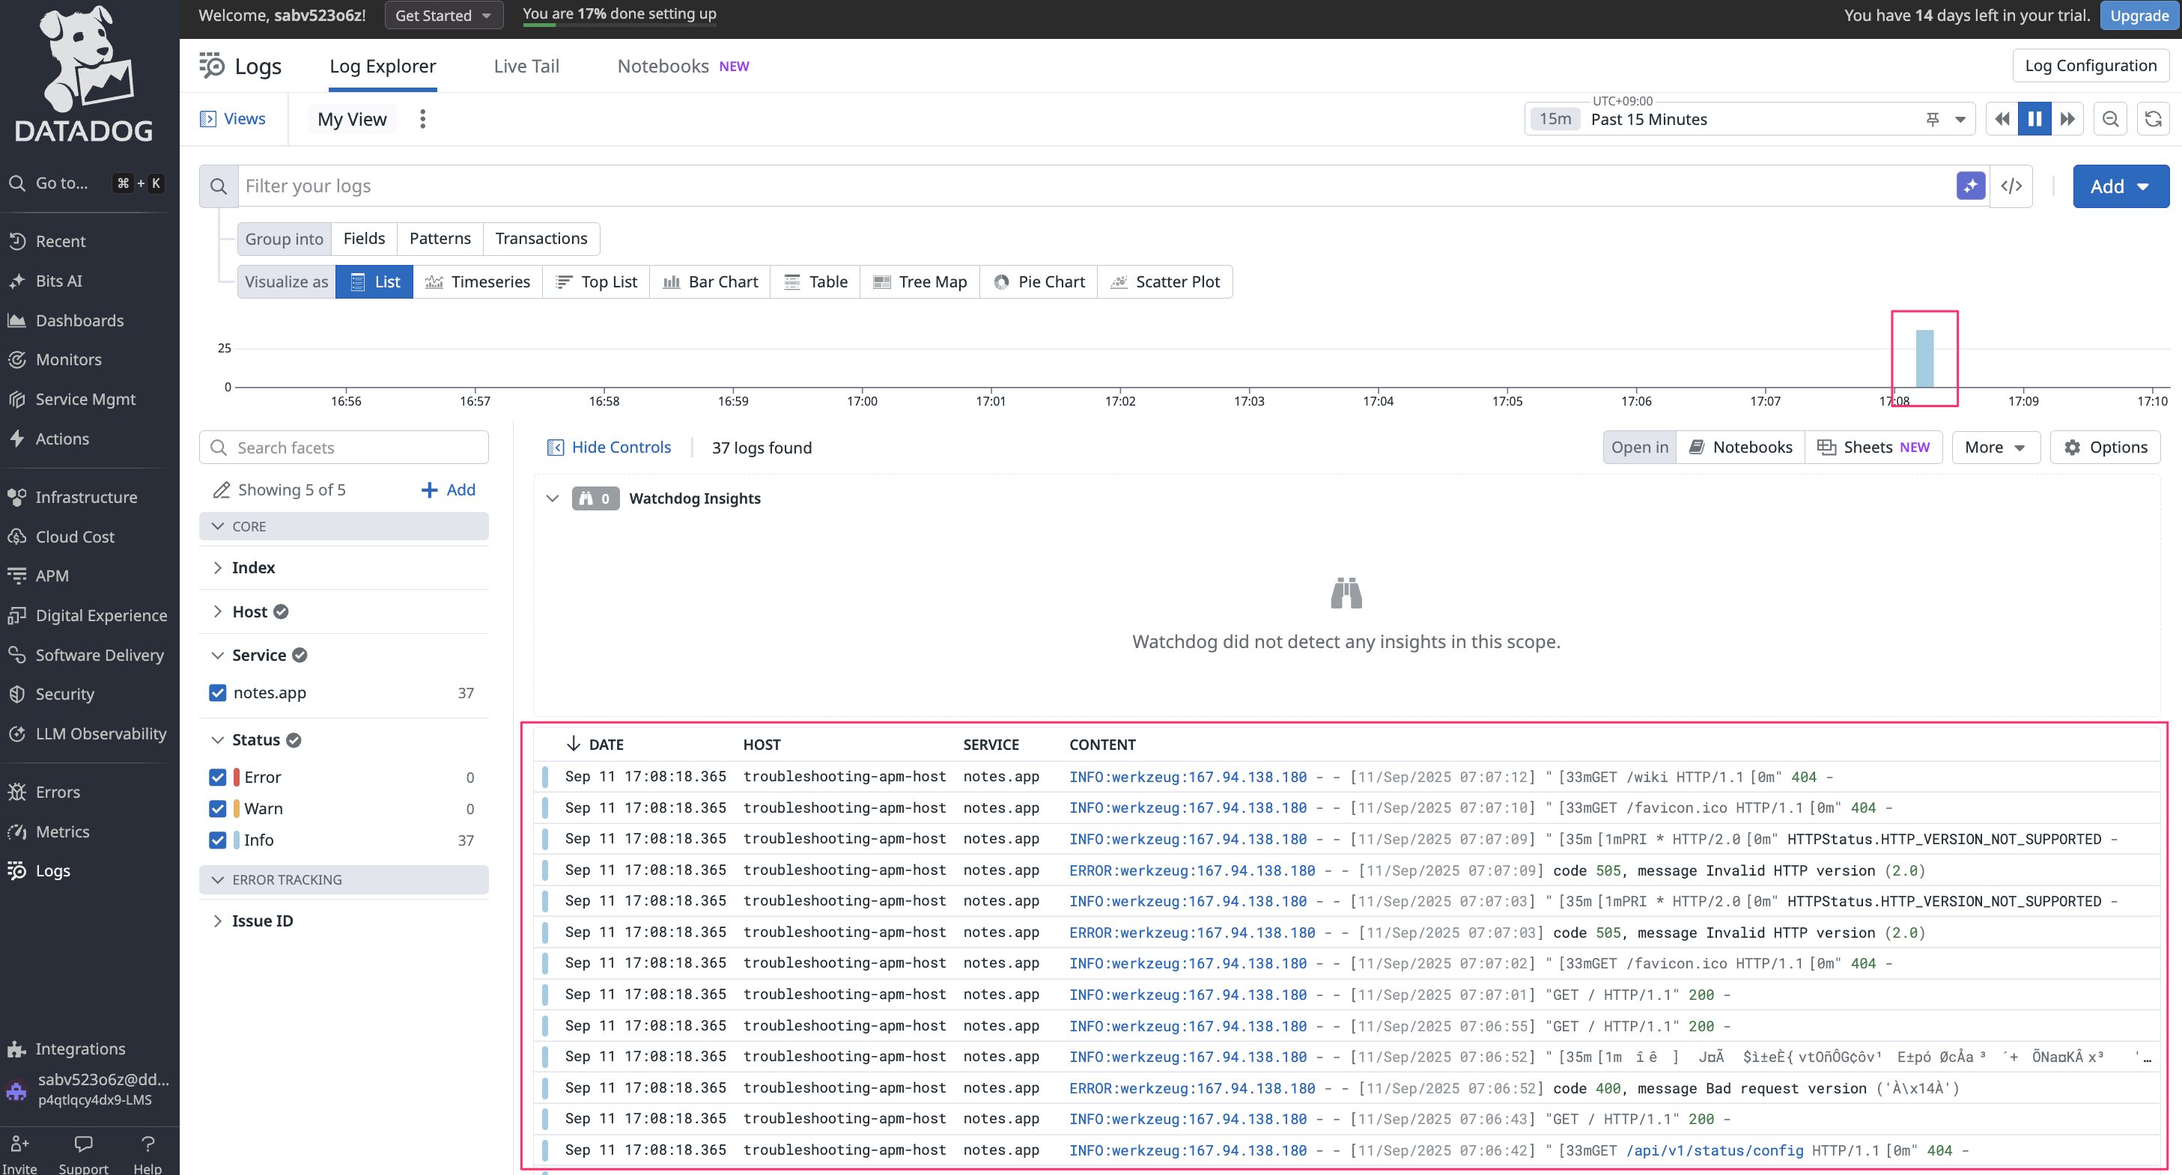Viewport: 2182px width, 1175px height.
Task: Open Recent items in sidebar
Action: (x=60, y=241)
